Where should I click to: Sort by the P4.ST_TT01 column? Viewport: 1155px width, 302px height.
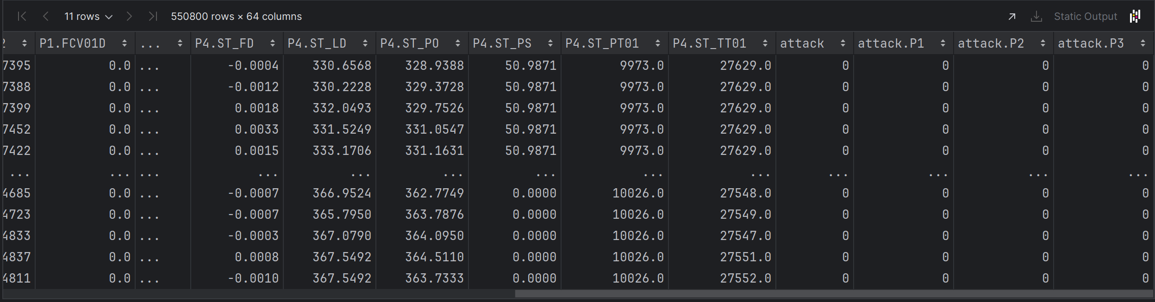765,43
